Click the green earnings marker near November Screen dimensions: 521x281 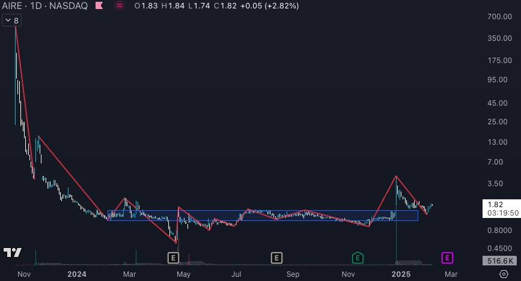358,258
